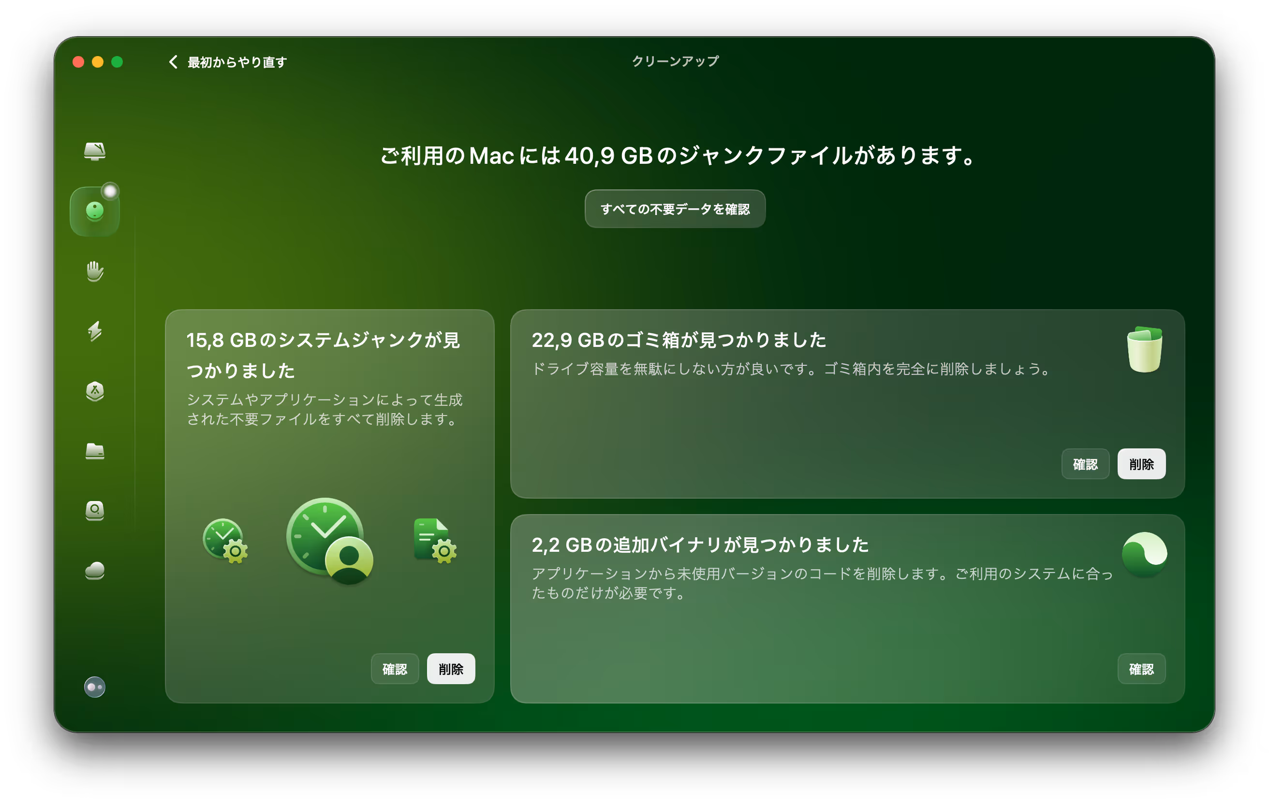Open the Applications module in sidebar
The width and height of the screenshot is (1269, 804).
95,391
